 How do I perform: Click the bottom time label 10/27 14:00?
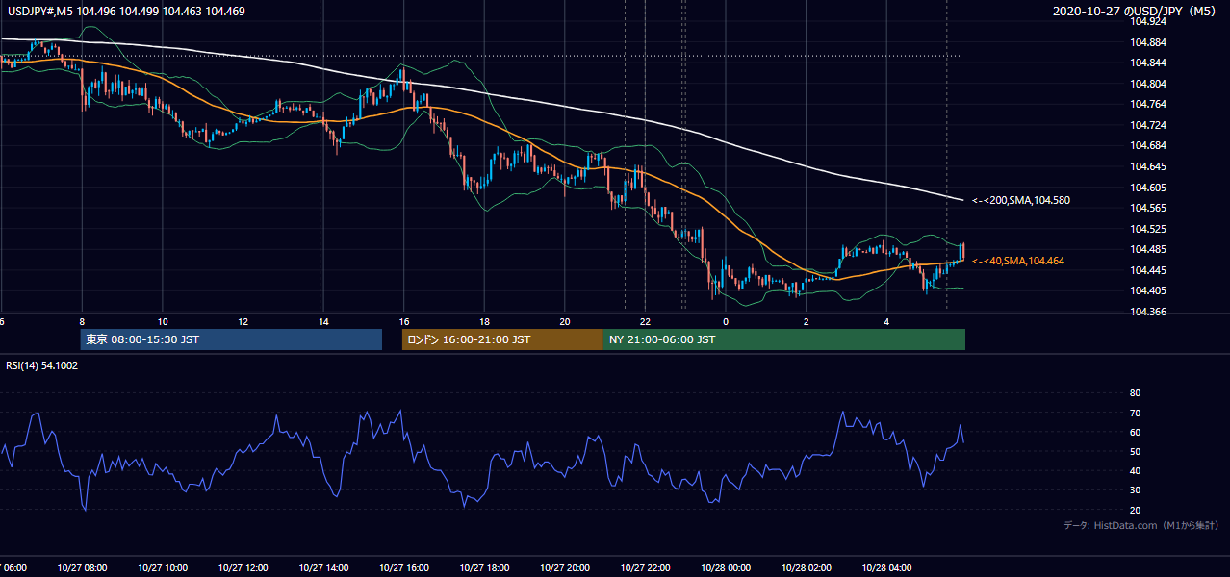322,567
